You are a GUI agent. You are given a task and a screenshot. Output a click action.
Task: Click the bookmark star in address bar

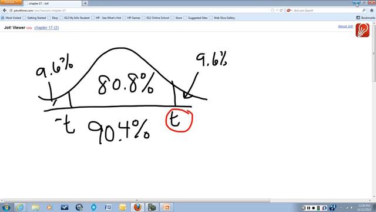point(273,11)
